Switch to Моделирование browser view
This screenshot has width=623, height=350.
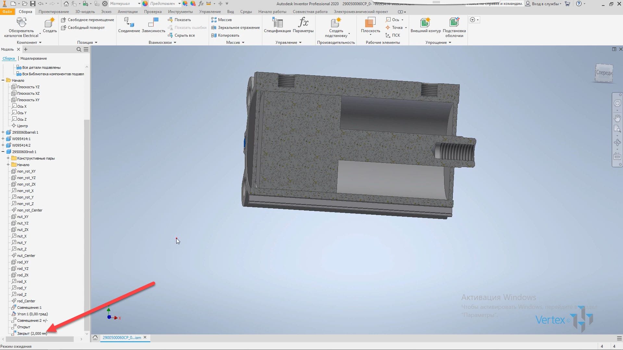pos(33,58)
